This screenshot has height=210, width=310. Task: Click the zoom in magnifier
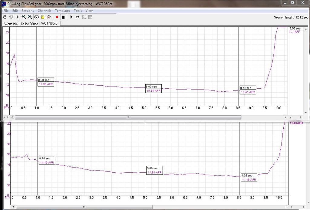point(24,17)
